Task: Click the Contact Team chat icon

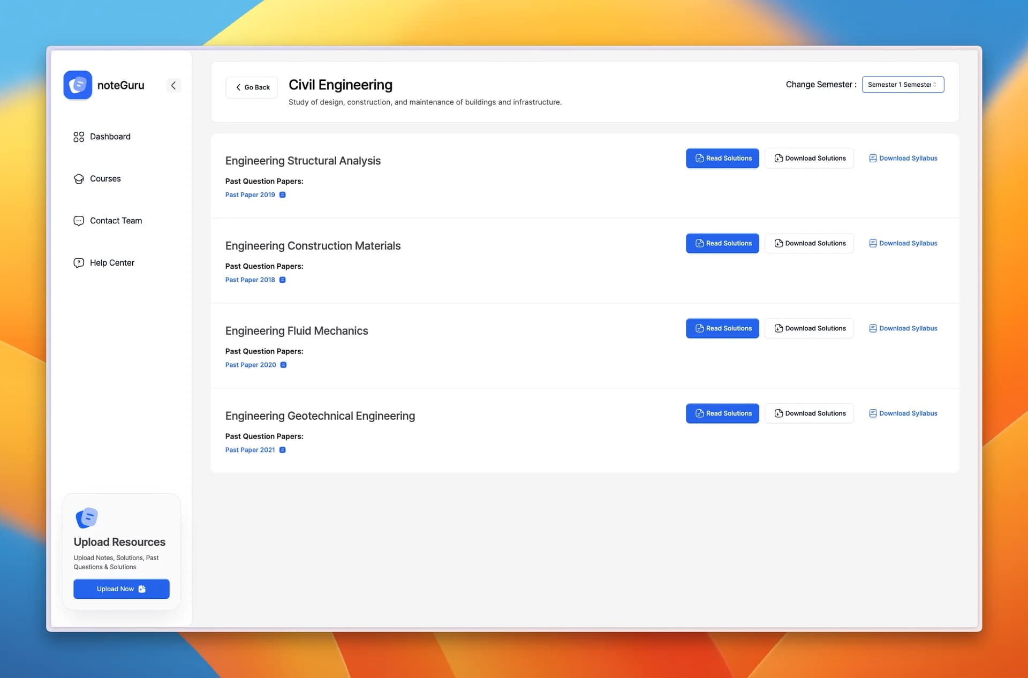Action: point(79,221)
